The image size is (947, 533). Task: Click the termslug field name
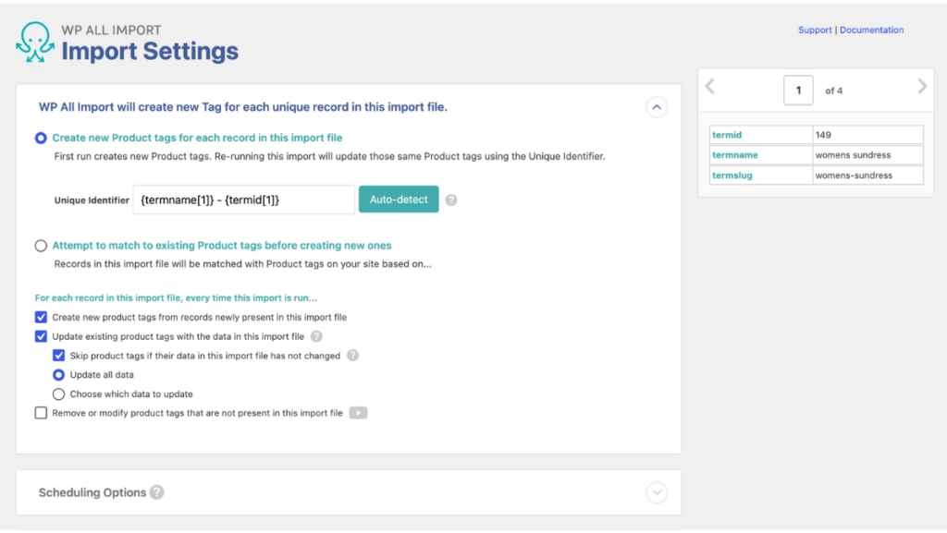pyautogui.click(x=732, y=176)
